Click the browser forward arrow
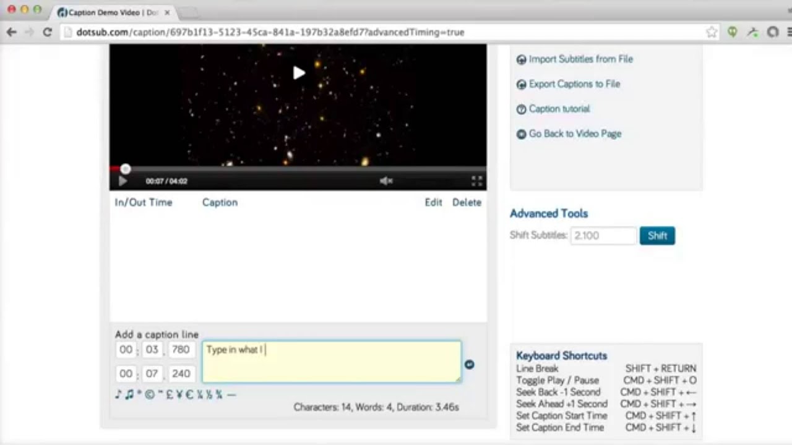This screenshot has height=445, width=792. tap(28, 32)
